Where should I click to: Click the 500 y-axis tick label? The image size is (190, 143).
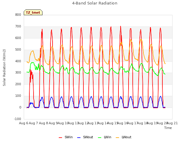[18, 50]
